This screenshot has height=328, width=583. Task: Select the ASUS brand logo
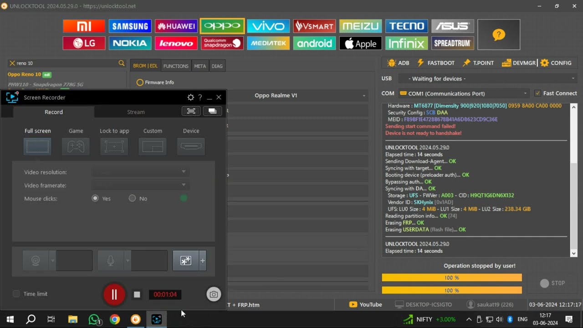coord(452,26)
